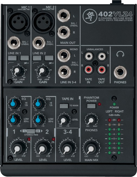Click the white TAPE OUT left RCA jack
The width and height of the screenshot is (137, 177).
[x=102, y=56]
